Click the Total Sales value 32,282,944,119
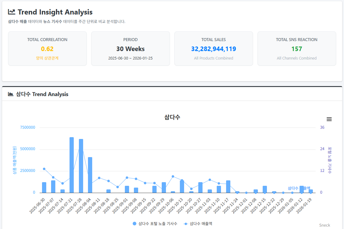 (213, 49)
